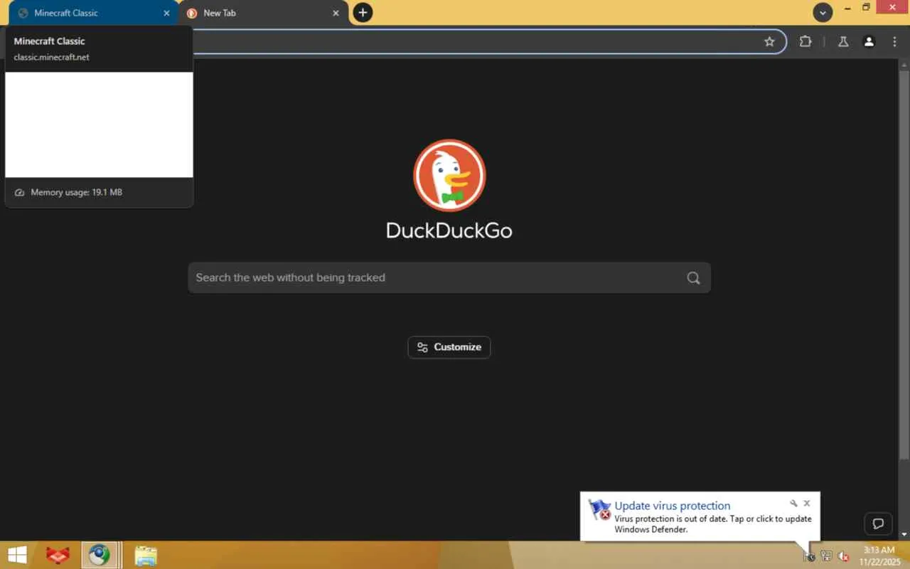Click the active browser icon in taskbar
The height and width of the screenshot is (569, 910).
(99, 555)
